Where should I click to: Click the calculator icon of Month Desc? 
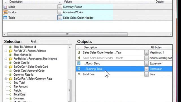(x=79, y=63)
